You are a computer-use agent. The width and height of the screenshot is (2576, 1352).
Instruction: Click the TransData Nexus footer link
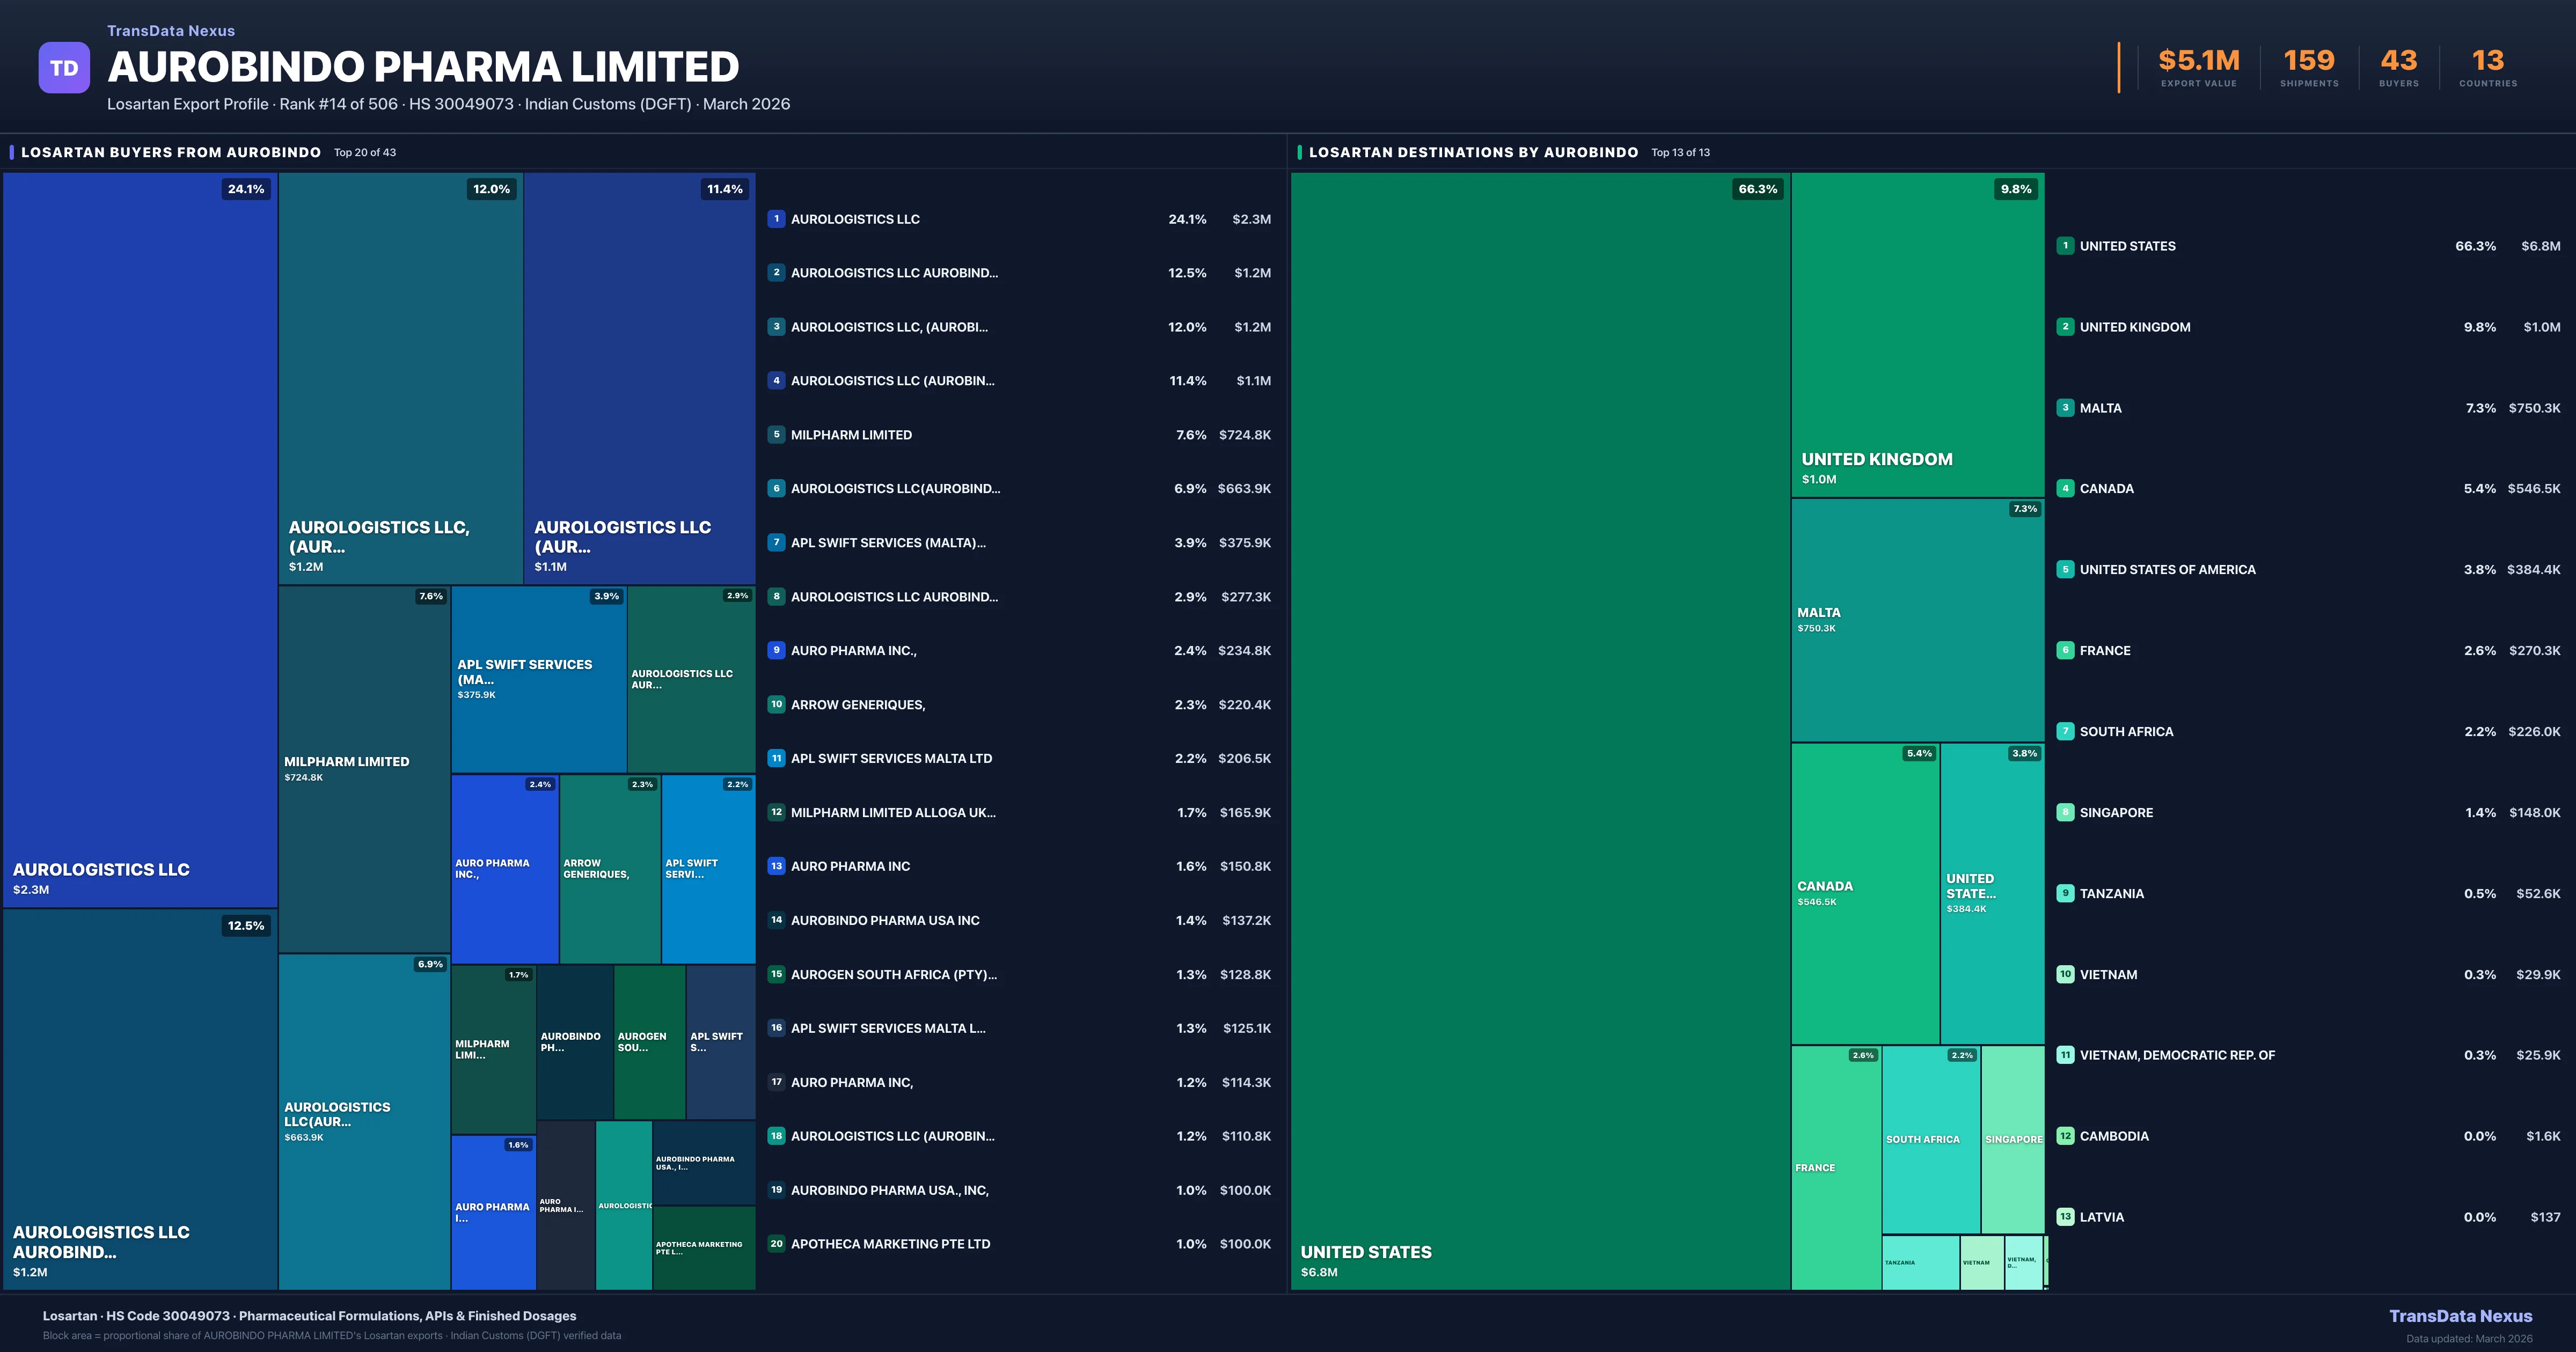tap(2460, 1316)
